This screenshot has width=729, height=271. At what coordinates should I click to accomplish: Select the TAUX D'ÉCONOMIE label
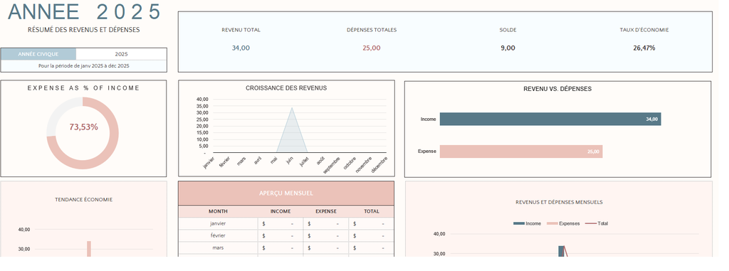[x=644, y=30]
